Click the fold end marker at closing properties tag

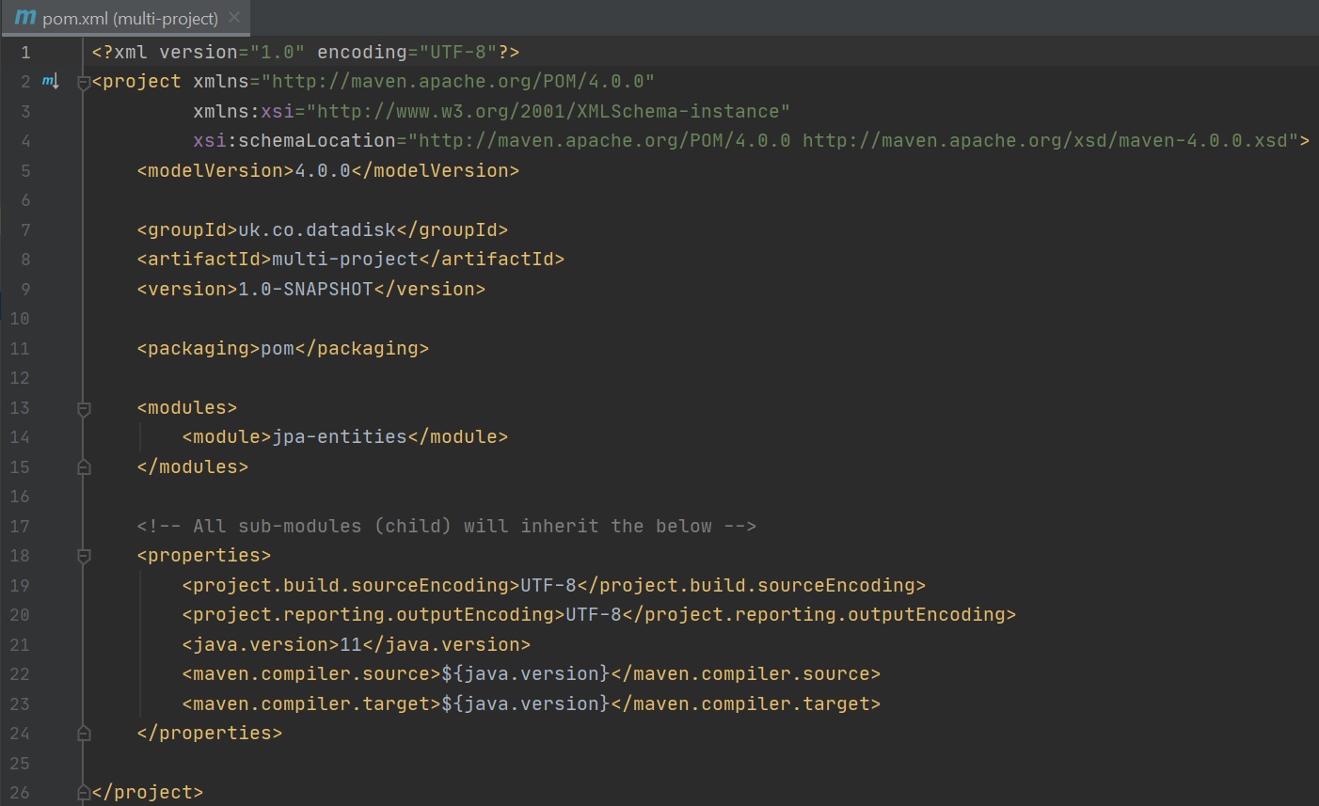(x=84, y=734)
